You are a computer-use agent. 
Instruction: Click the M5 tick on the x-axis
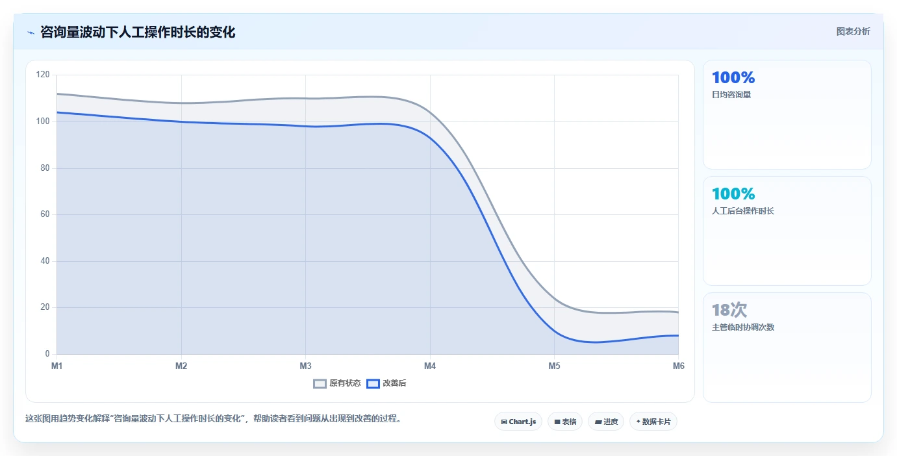coord(554,366)
